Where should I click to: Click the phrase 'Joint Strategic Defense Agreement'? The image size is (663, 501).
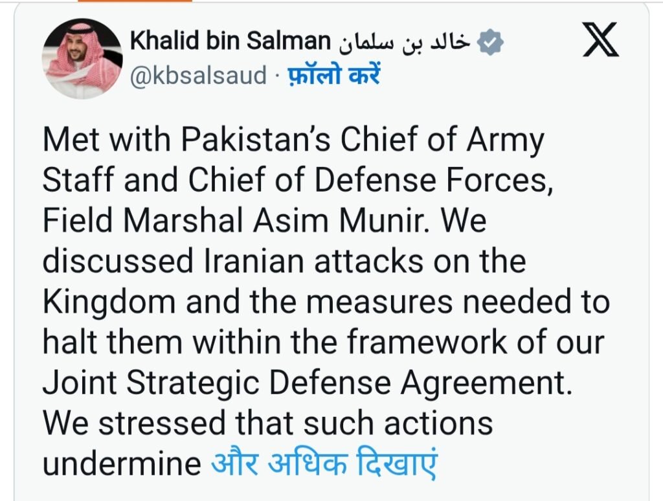click(308, 383)
